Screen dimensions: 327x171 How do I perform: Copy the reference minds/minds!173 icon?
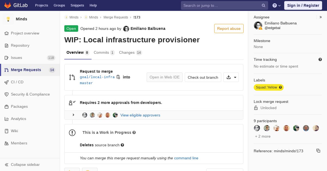[x=318, y=151]
